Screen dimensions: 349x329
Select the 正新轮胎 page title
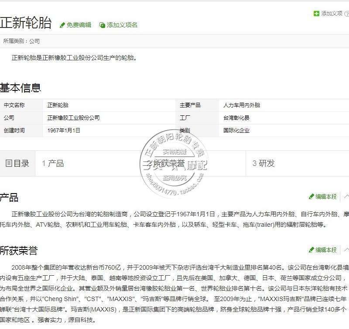click(26, 23)
